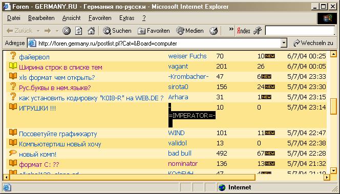Expand toolbar overflow chevron

231,29
